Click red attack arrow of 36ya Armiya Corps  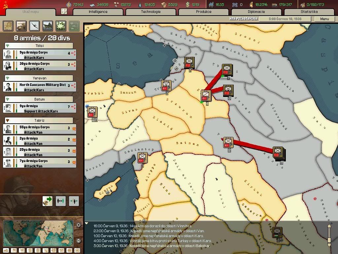pos(74,64)
